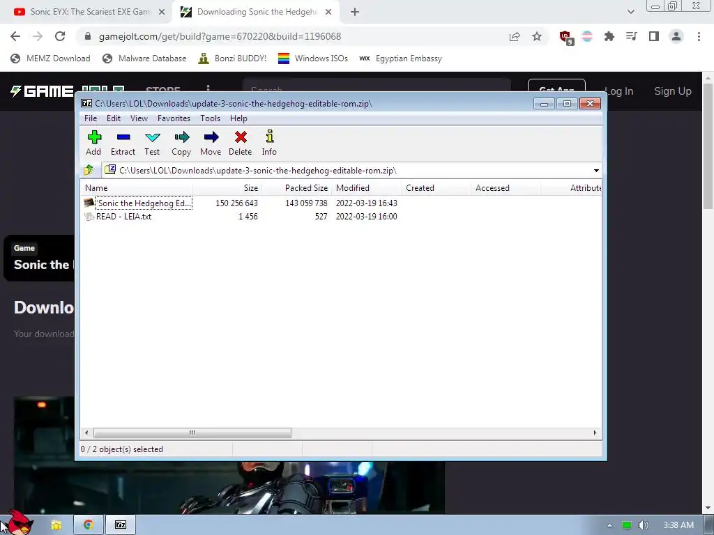Switch to Chrome in the taskbar
Viewport: 714px width, 535px height.
pyautogui.click(x=89, y=525)
